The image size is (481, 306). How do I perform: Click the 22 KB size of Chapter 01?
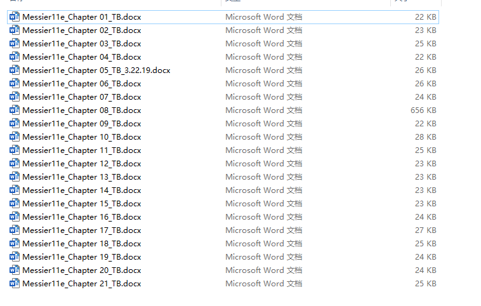click(426, 17)
